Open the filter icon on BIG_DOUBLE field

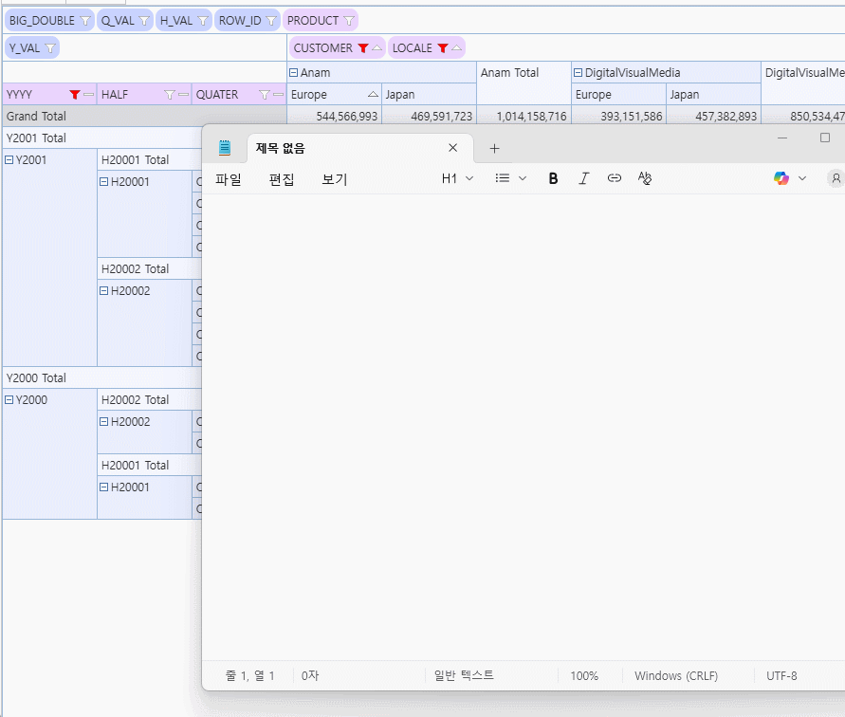pyautogui.click(x=84, y=21)
